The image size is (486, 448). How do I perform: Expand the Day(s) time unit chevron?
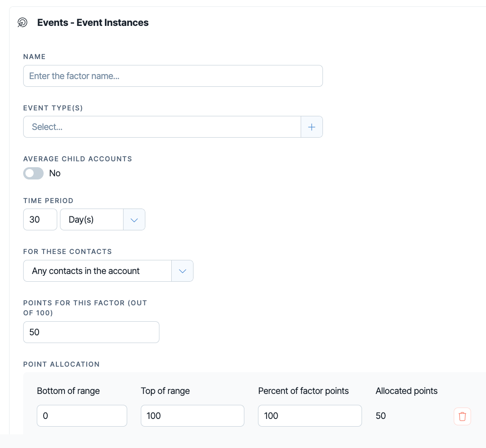pos(134,220)
